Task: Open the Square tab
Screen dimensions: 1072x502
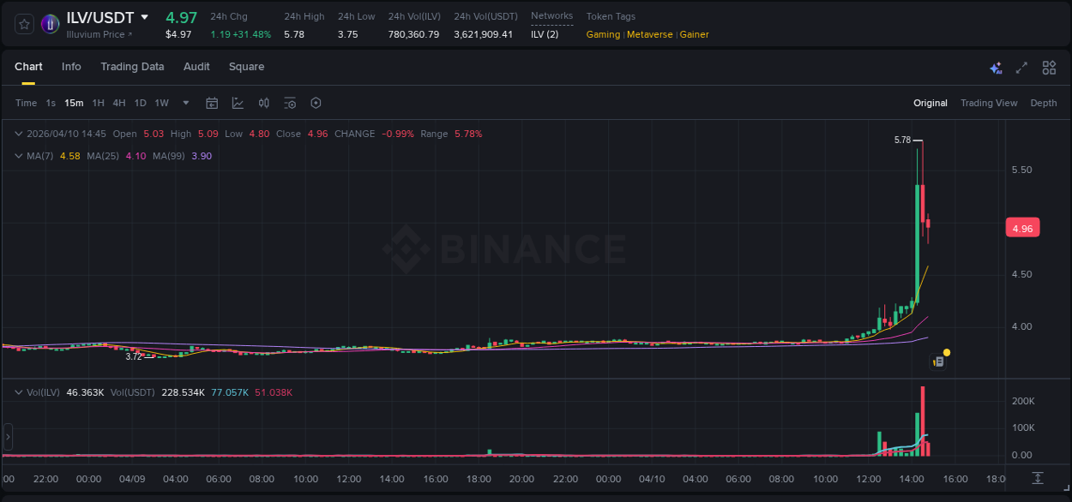Action: [x=246, y=66]
